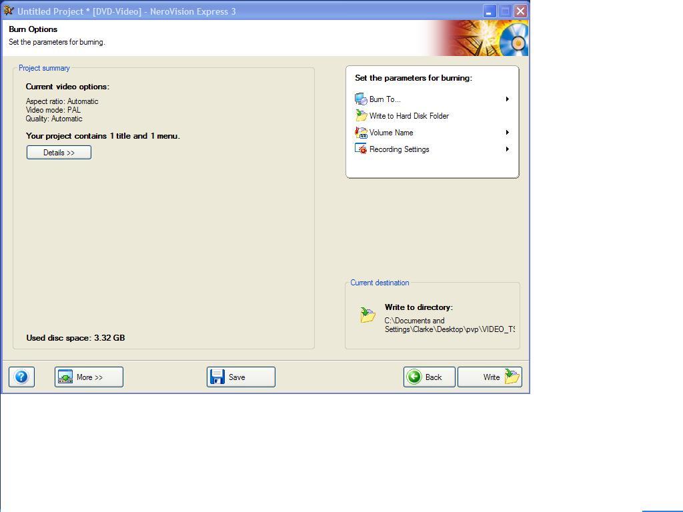Image resolution: width=683 pixels, height=512 pixels.
Task: Click the More >> button label
Action: coord(90,377)
